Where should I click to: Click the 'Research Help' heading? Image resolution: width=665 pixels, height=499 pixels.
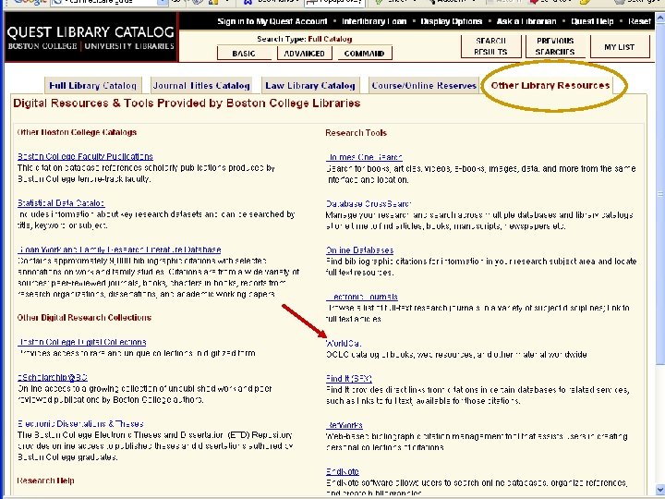45,481
